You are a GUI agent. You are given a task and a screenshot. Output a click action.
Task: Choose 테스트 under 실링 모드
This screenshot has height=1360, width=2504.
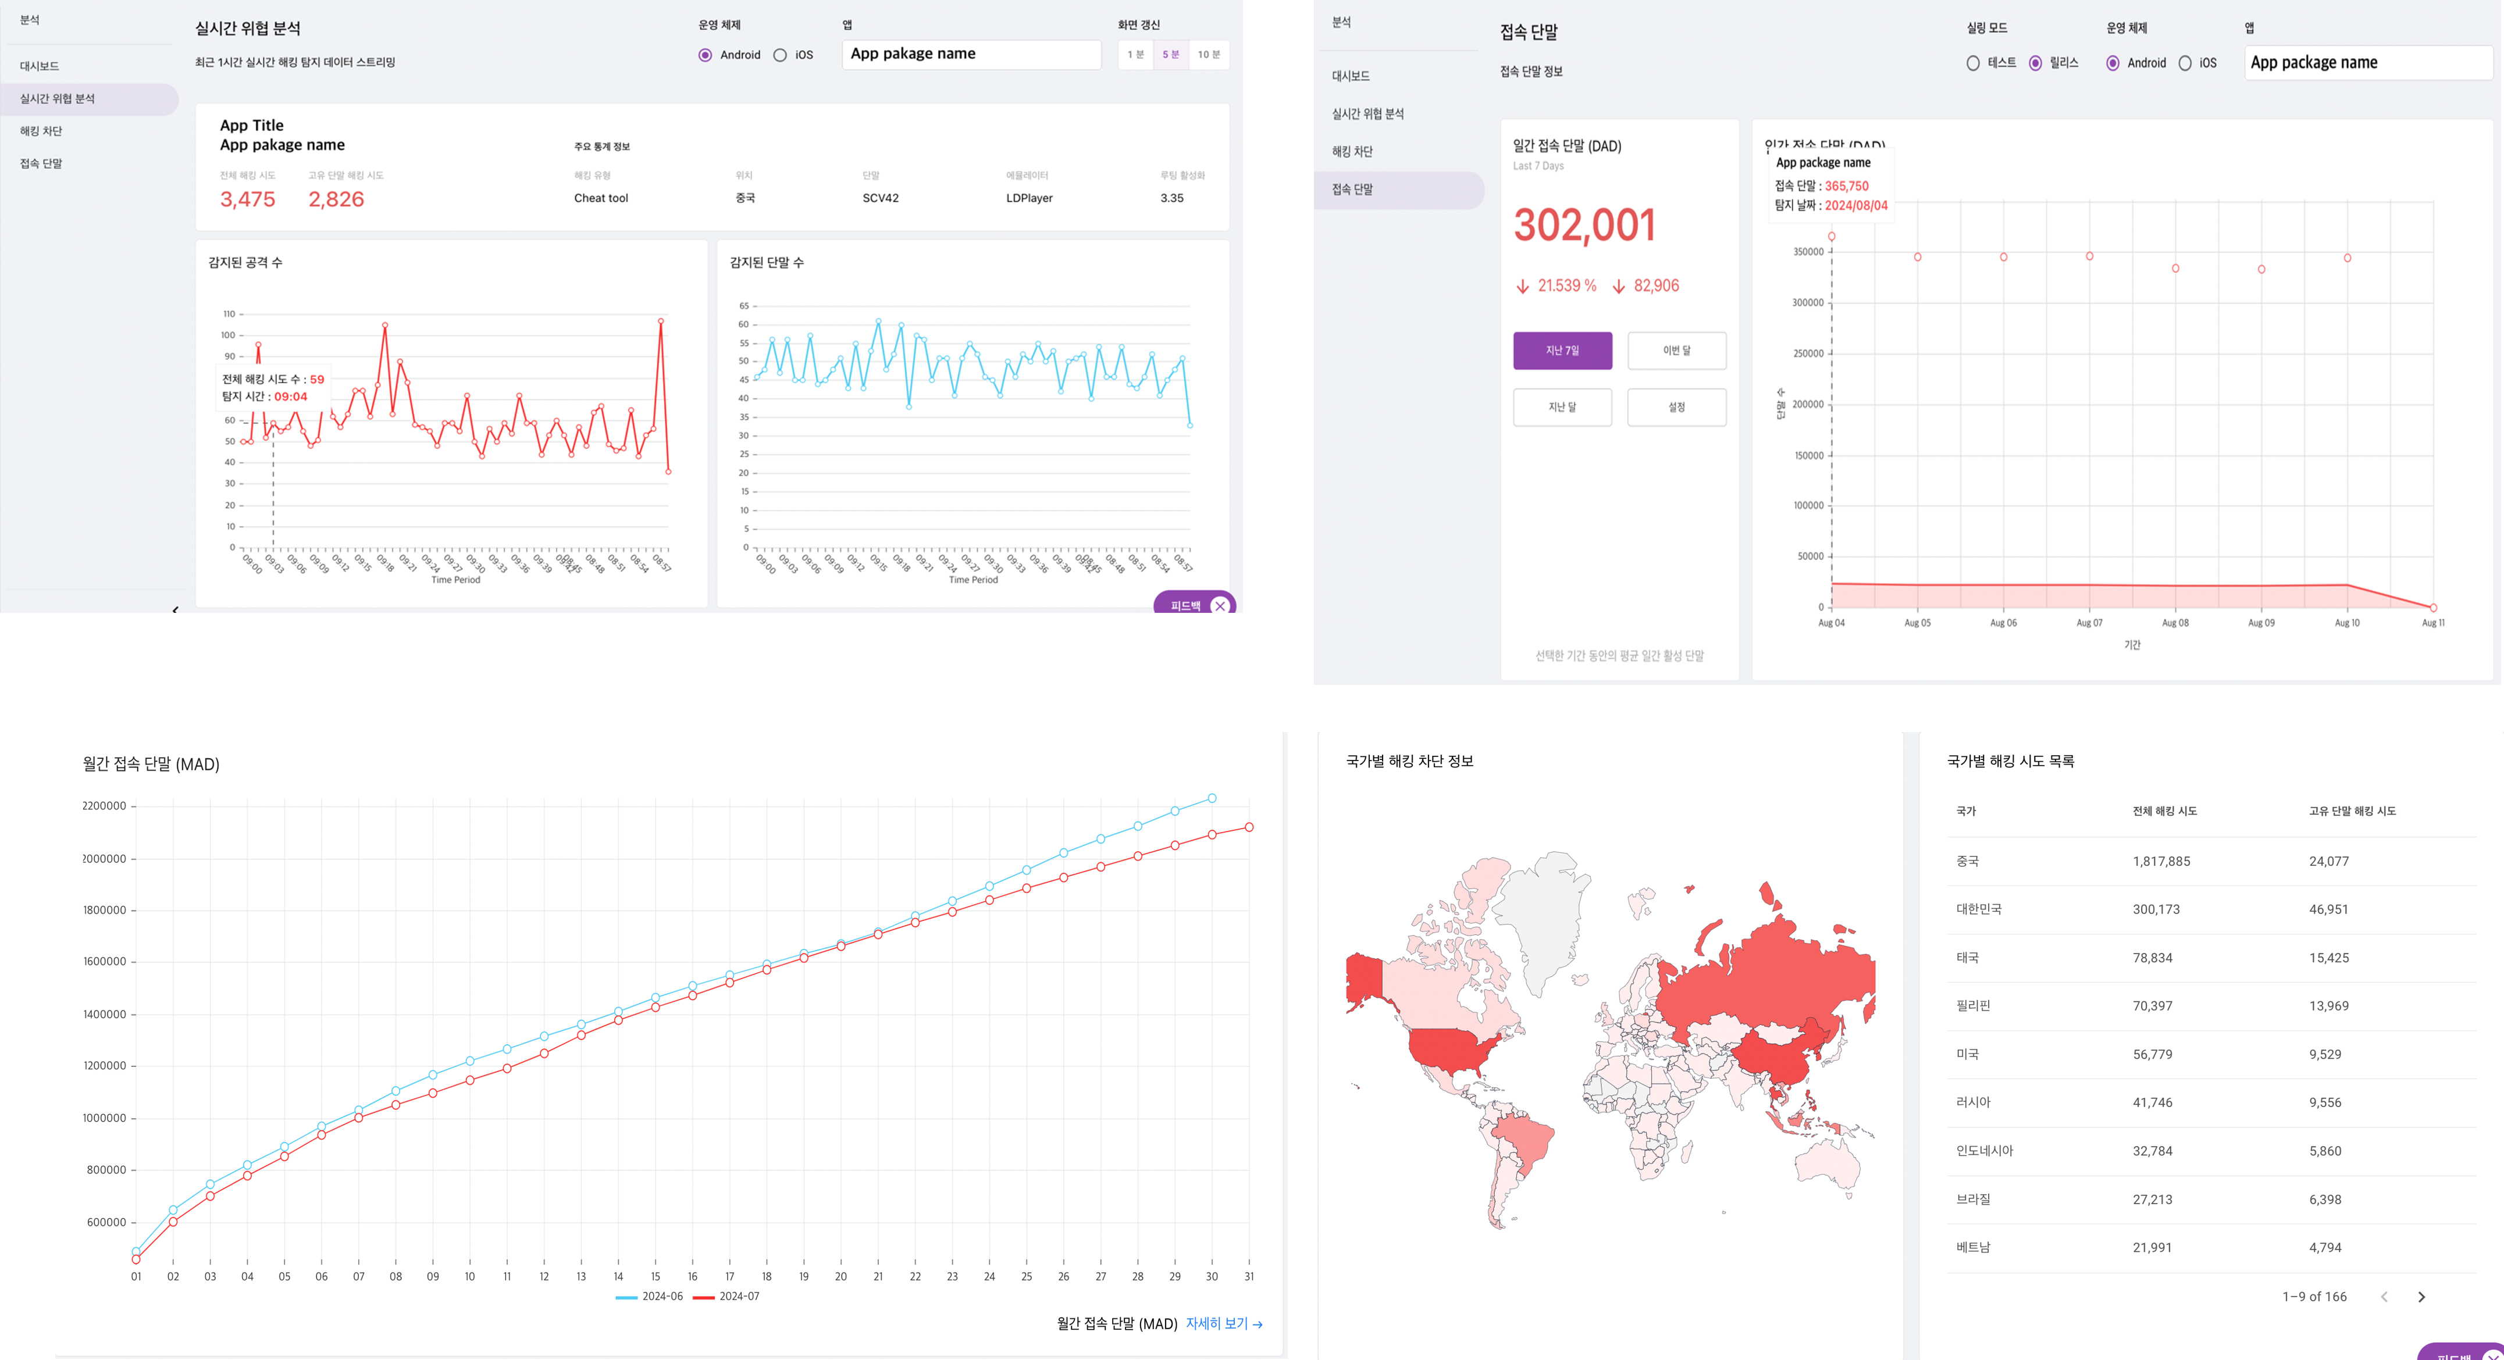click(1972, 63)
